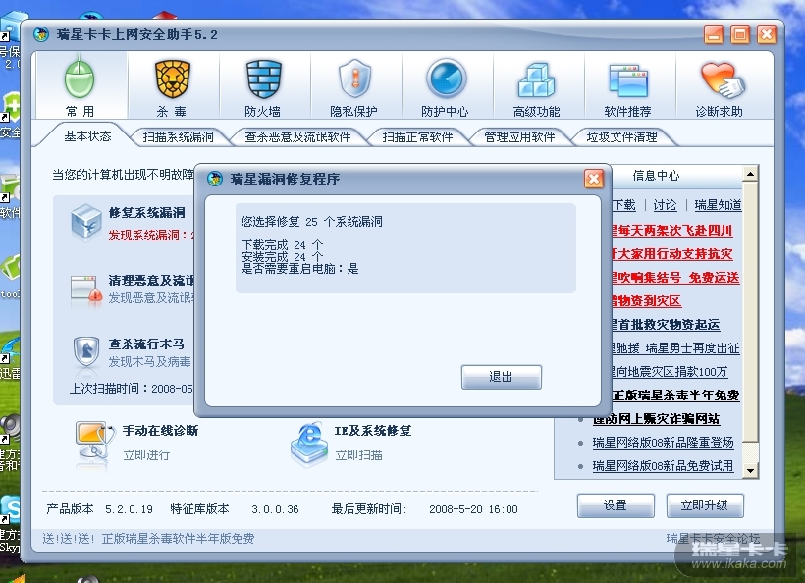Click the info center scroll-down arrow

(x=750, y=470)
